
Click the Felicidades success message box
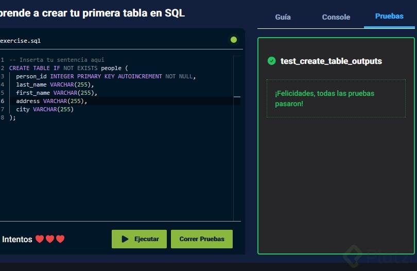[336, 98]
